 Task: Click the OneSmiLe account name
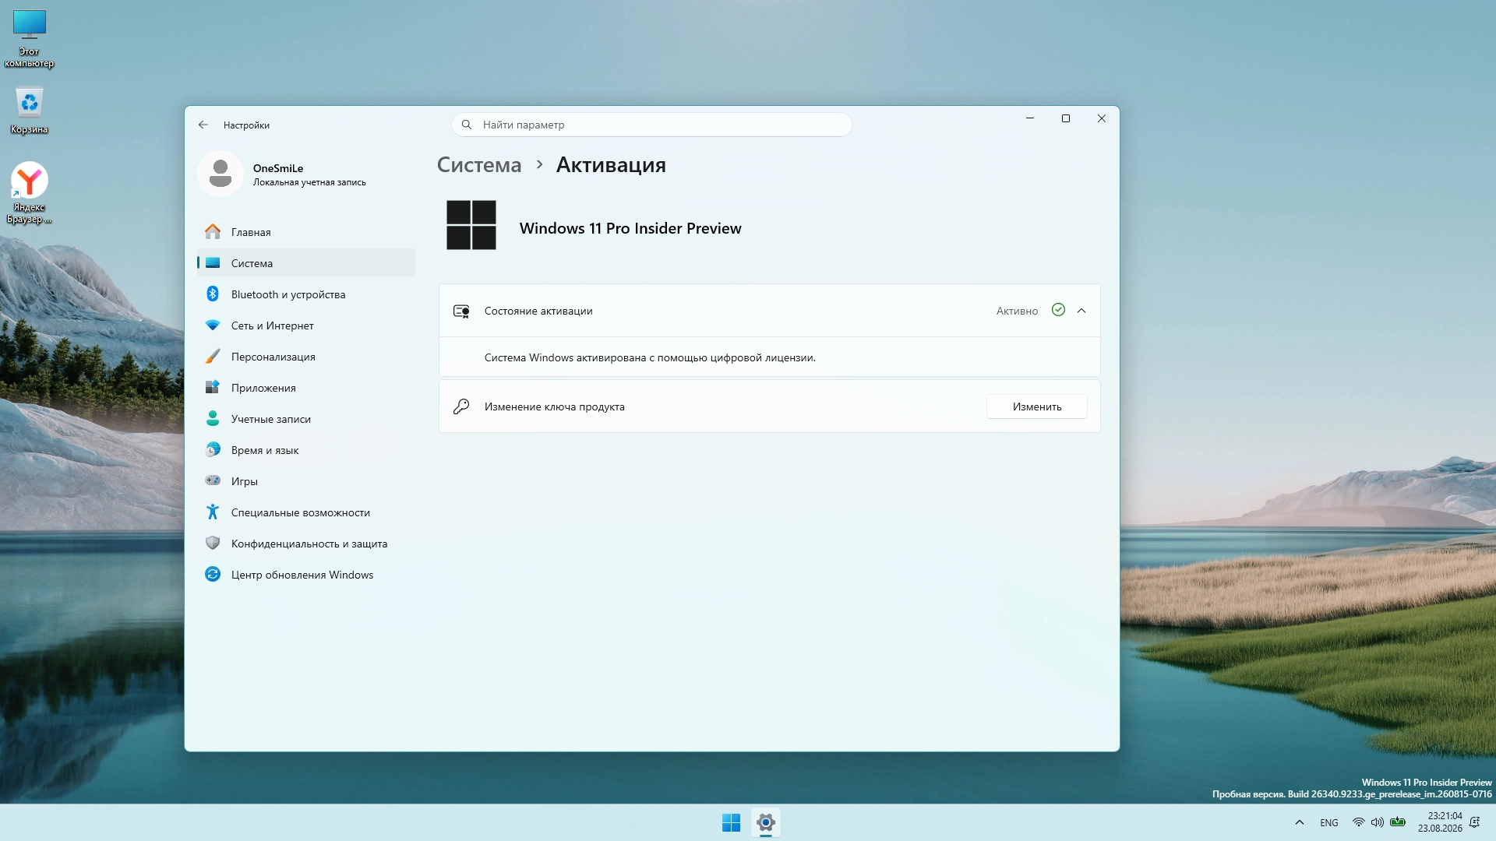click(x=278, y=168)
